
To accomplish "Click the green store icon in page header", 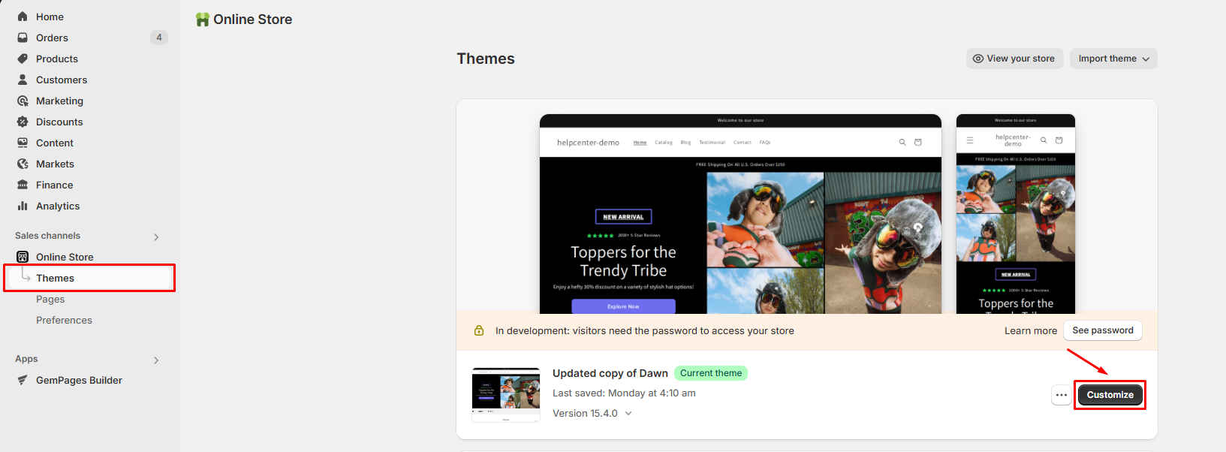I will 203,20.
